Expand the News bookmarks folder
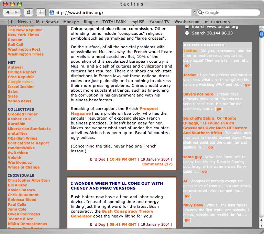 [25, 22]
